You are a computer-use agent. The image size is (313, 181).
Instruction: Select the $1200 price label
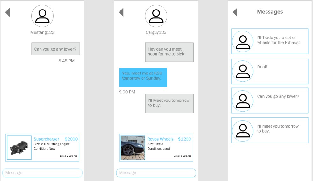(x=185, y=139)
